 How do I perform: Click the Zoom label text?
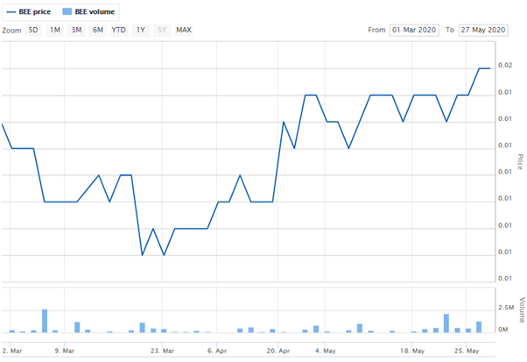tap(11, 31)
